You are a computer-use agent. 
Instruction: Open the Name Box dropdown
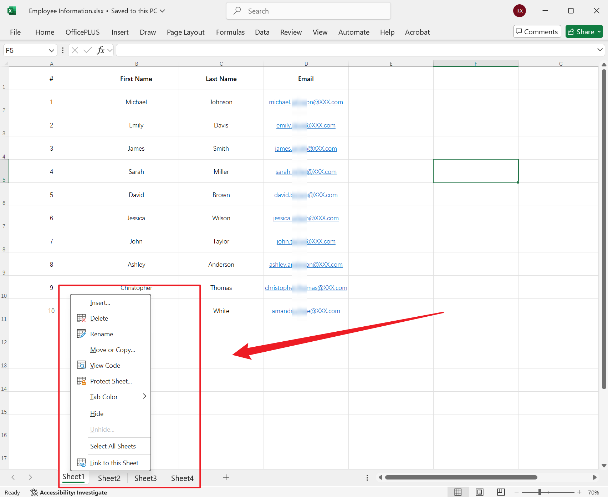pos(51,50)
